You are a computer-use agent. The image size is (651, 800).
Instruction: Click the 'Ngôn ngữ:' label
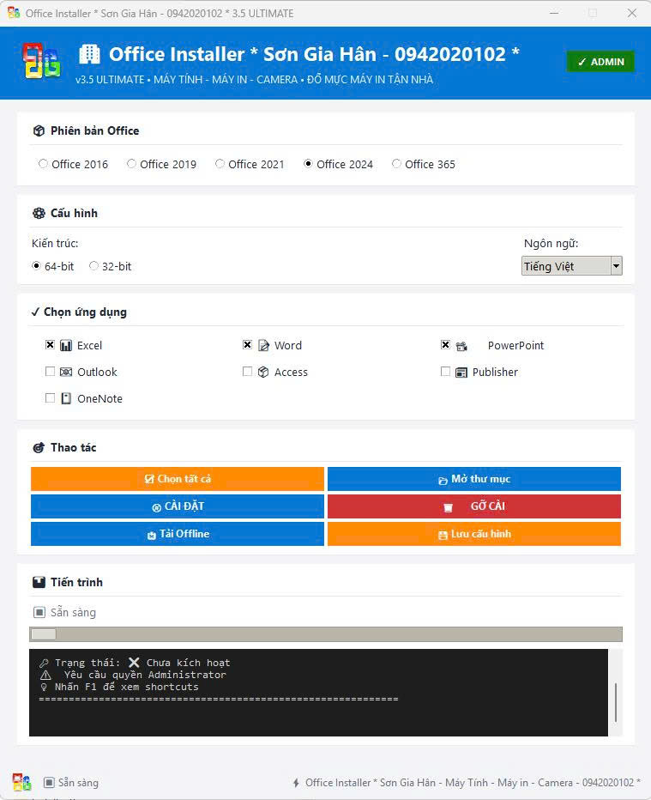[x=552, y=244]
